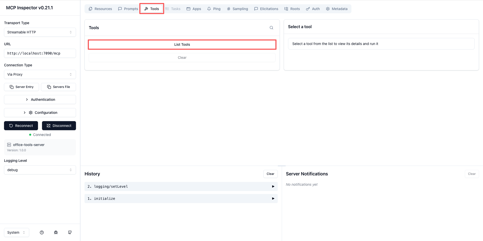Image resolution: width=483 pixels, height=241 pixels.
Task: Expand the initialize history entry
Action: pos(181,199)
